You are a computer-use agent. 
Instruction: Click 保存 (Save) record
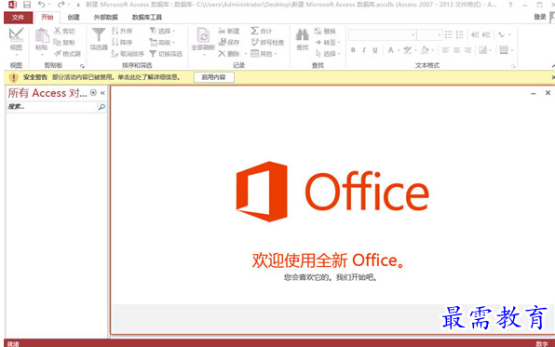229,43
